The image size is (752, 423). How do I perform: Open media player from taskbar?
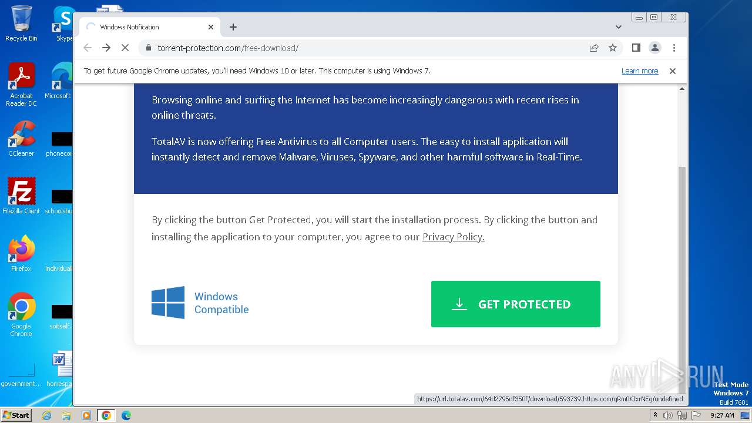(x=86, y=415)
